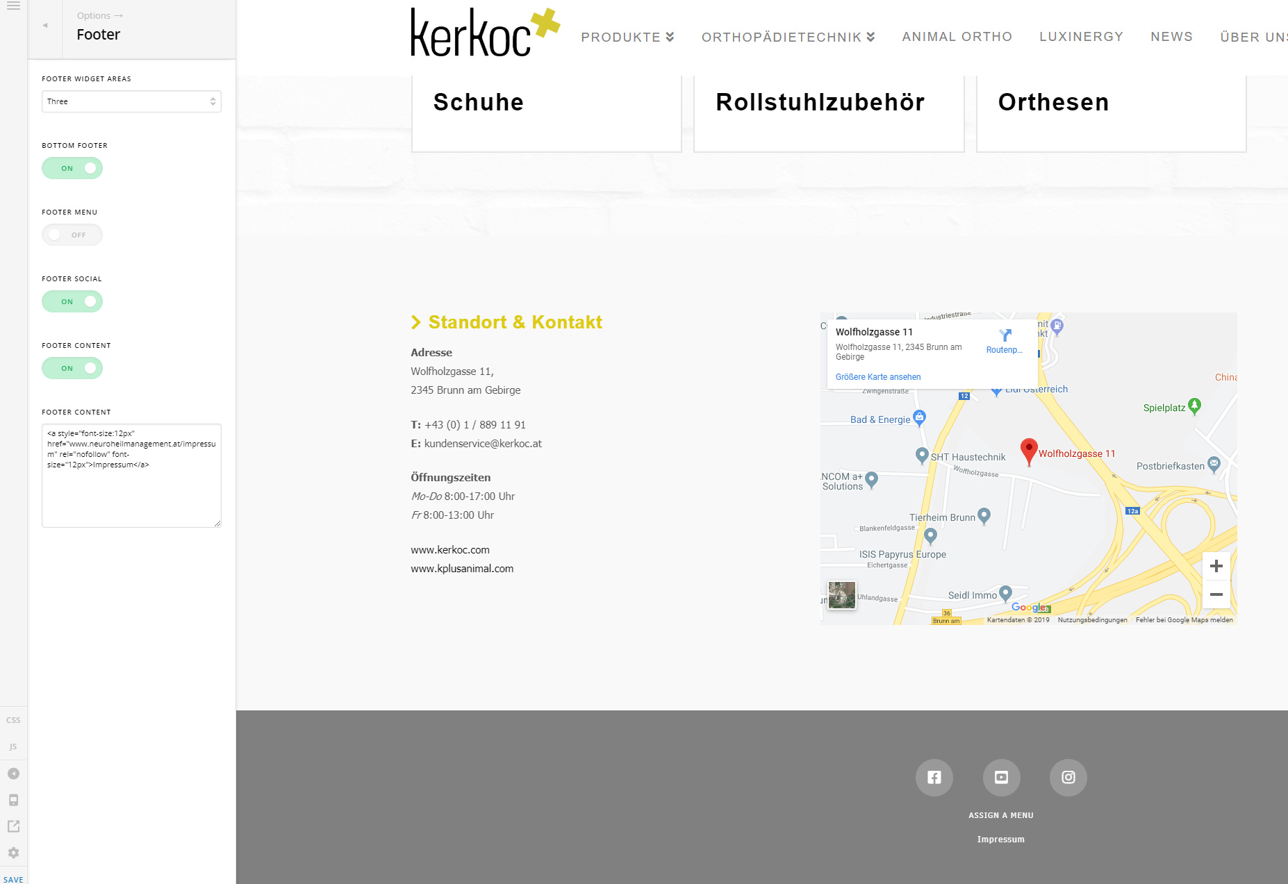Screen dimensions: 1288x884
Task: Click the red Wolfholzgasse 11 map pin
Action: point(1029,451)
